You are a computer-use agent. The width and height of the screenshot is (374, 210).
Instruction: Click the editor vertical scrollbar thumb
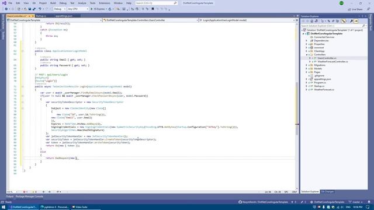pyautogui.click(x=297, y=108)
